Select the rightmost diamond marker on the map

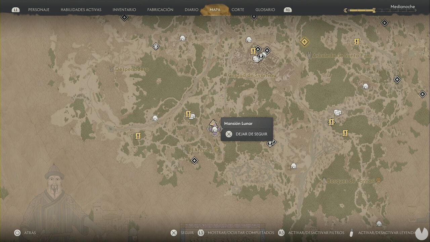tap(422, 94)
